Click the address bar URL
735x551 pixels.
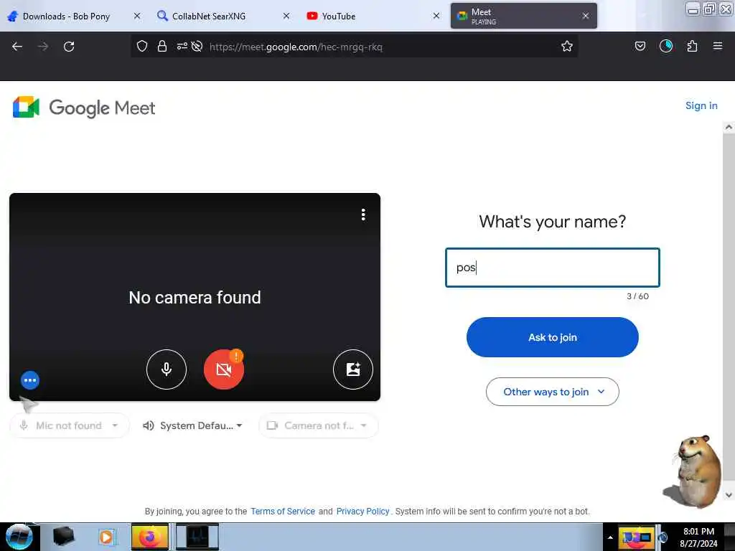click(x=296, y=47)
